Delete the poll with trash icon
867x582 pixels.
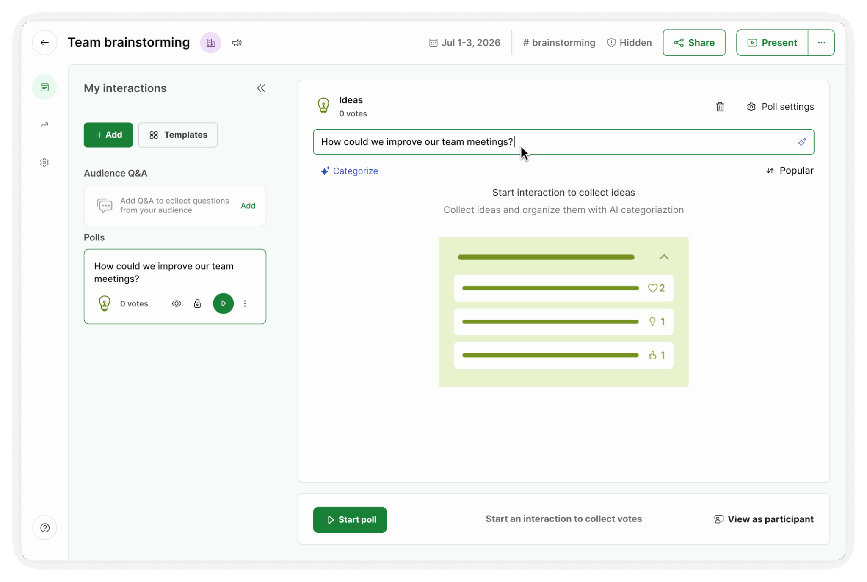(x=720, y=107)
